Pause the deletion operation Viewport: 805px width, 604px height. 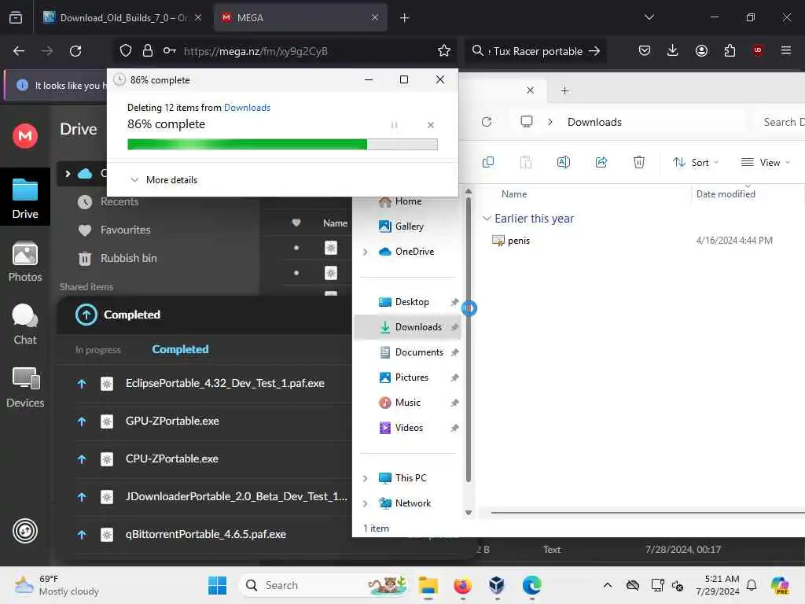[x=394, y=125]
